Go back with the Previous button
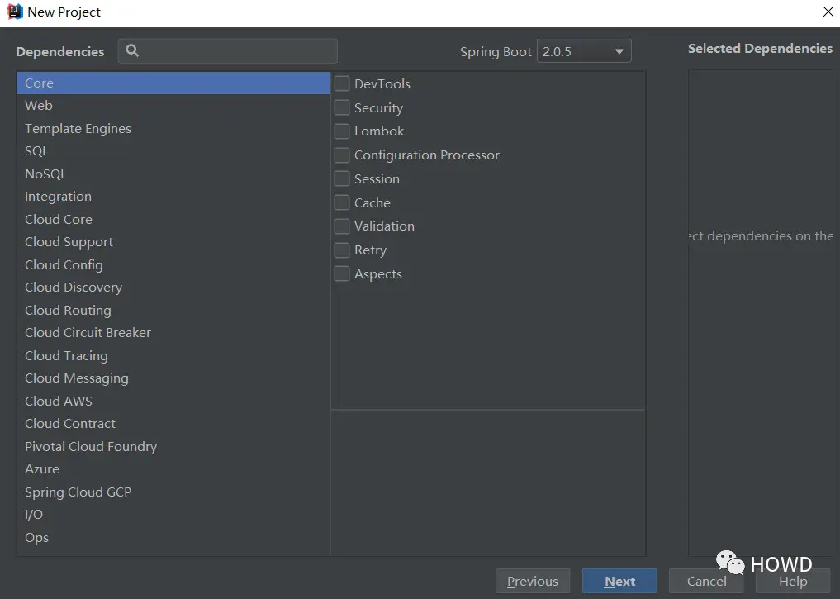This screenshot has height=599, width=840. (x=533, y=582)
